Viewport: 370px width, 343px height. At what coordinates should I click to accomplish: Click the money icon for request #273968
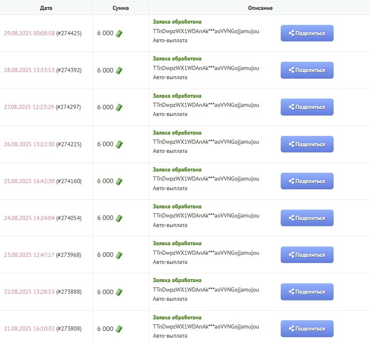pyautogui.click(x=119, y=255)
